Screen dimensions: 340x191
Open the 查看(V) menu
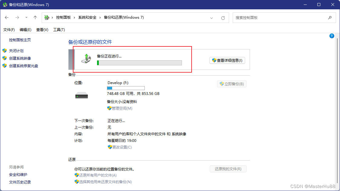click(42, 30)
